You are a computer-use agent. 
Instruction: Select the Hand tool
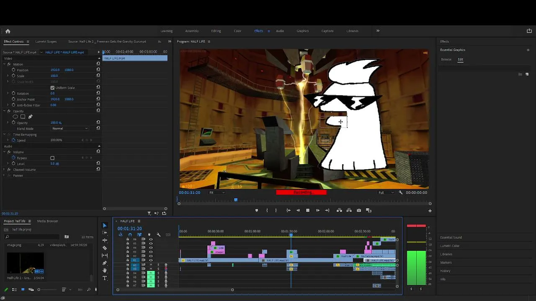click(105, 270)
